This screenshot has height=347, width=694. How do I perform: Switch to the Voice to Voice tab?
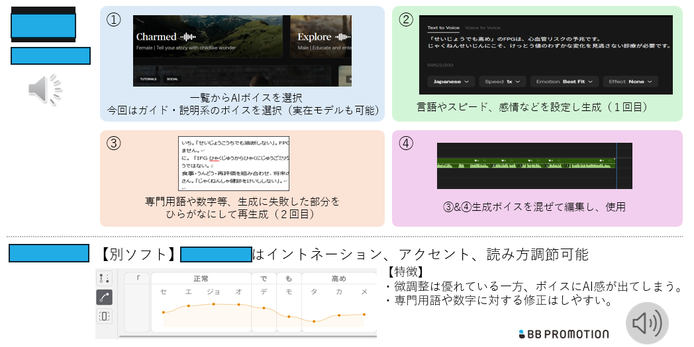483,28
